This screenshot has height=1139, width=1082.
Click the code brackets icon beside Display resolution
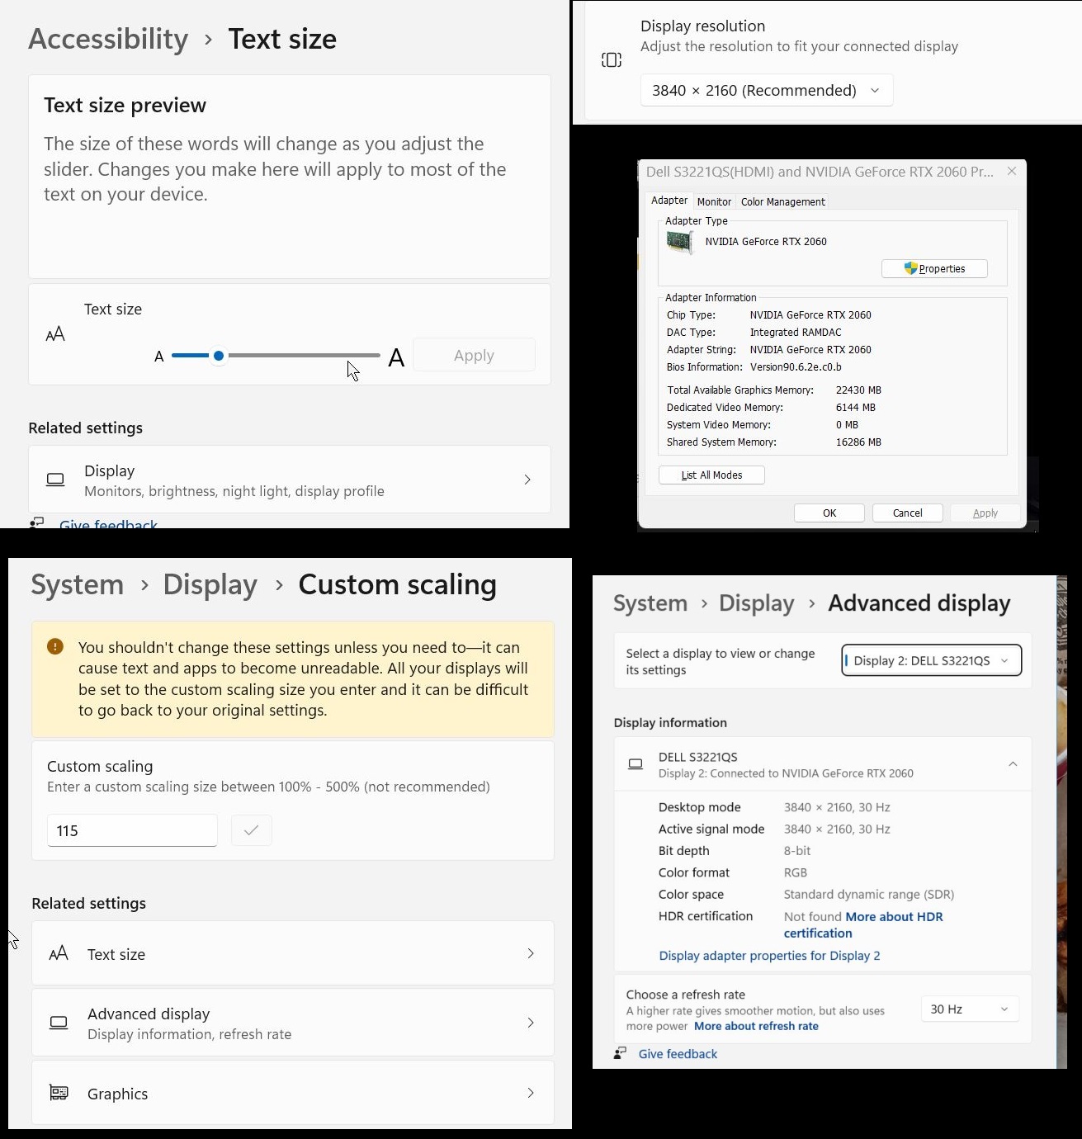click(612, 59)
